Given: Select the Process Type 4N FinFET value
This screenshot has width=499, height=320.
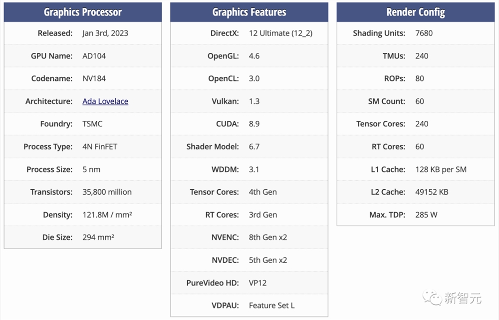Looking at the screenshot, I should [x=100, y=147].
